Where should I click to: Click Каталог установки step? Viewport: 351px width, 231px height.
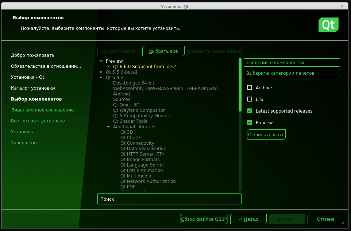33,88
